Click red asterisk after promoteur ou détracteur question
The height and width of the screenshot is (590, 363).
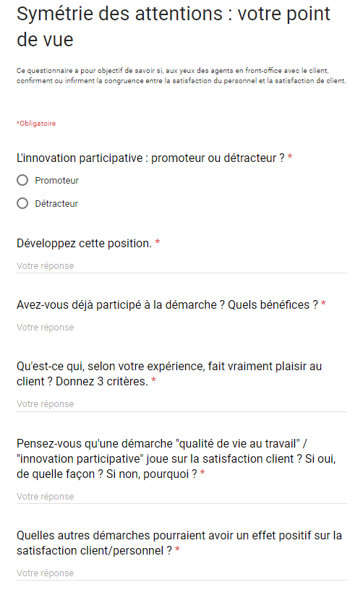click(290, 157)
